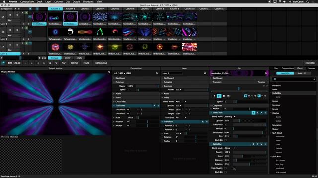The image size is (318, 178).
Task: Double the tempo with the *2 button
Action: click(56, 63)
